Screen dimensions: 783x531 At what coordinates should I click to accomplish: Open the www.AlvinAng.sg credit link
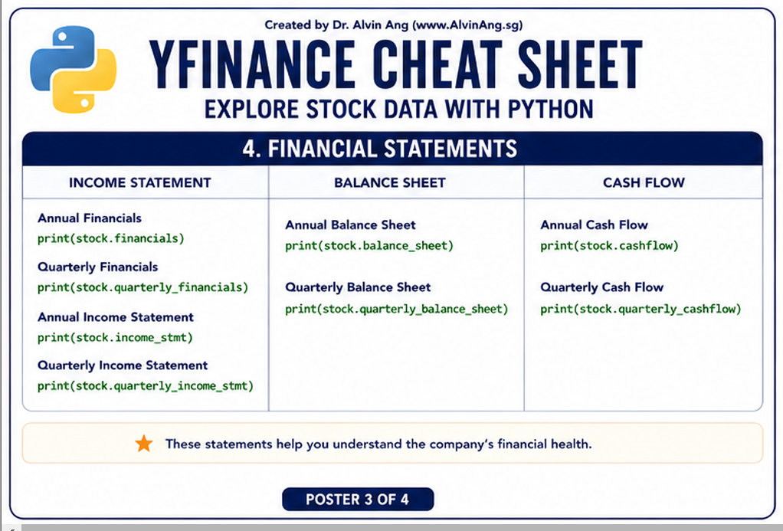click(468, 25)
